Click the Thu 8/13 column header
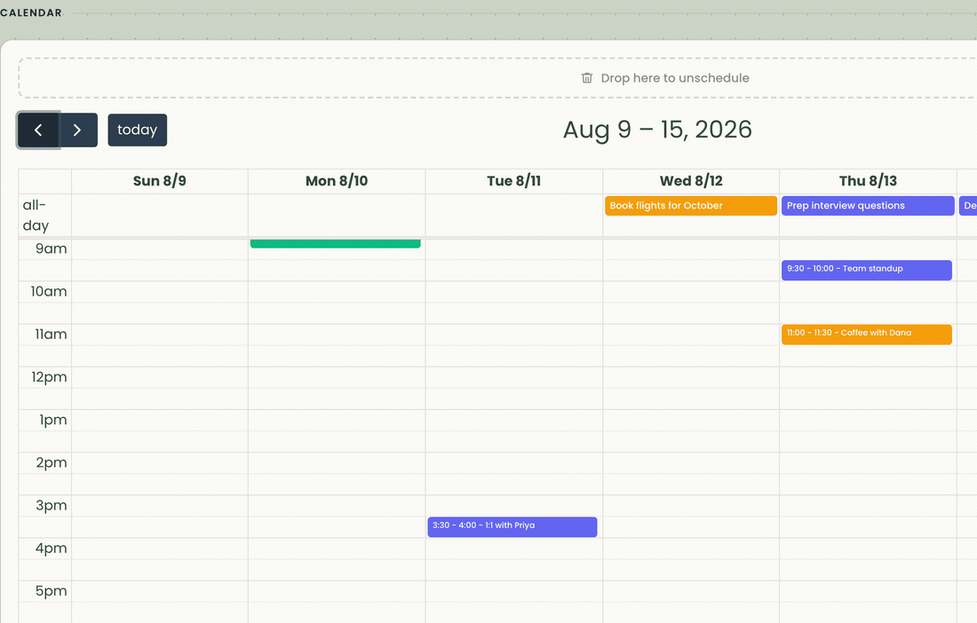Image resolution: width=977 pixels, height=623 pixels. (x=868, y=181)
